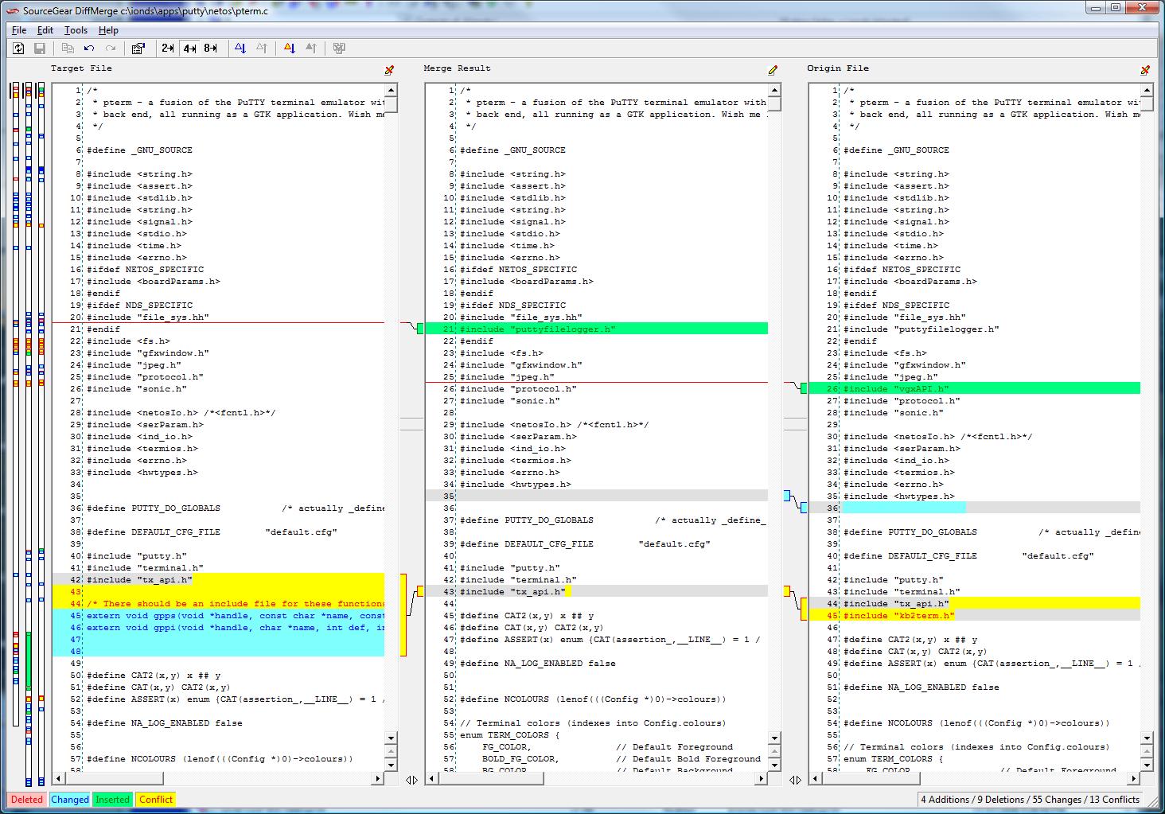This screenshot has width=1165, height=814.
Task: Click the editable pencil icon on Merge Result
Action: click(773, 70)
